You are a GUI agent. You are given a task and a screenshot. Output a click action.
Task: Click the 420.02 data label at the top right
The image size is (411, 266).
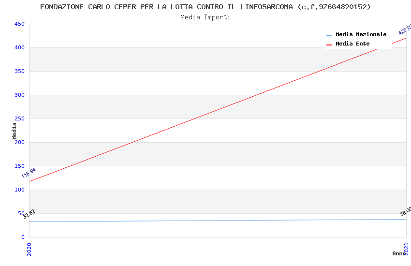click(405, 30)
